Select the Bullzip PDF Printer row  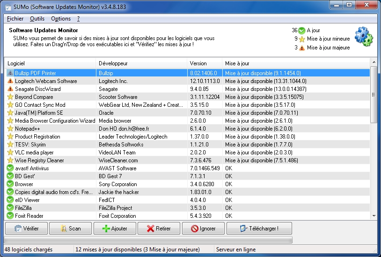[x=187, y=73]
